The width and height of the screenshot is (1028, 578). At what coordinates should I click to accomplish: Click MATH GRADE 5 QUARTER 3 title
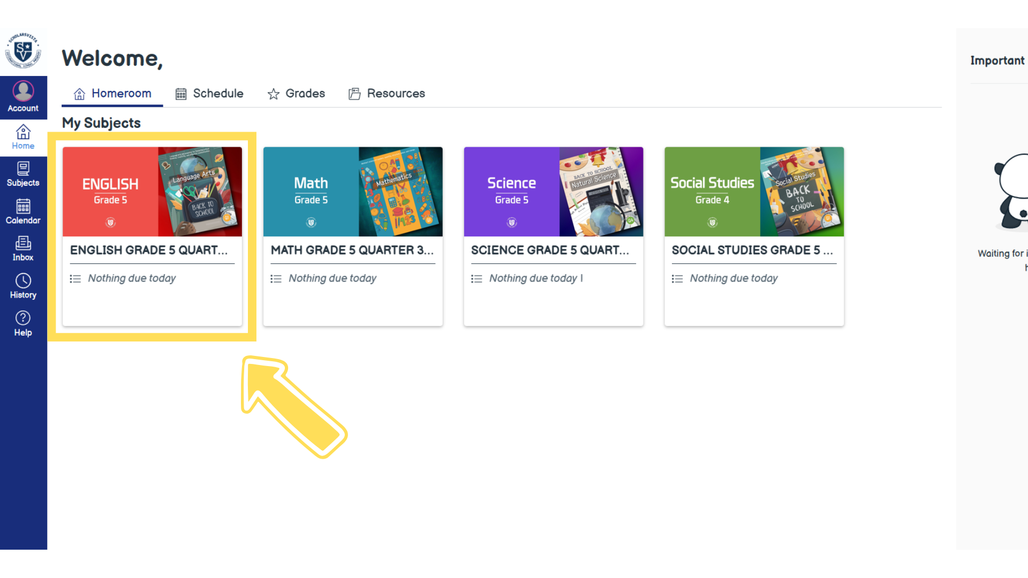(352, 250)
